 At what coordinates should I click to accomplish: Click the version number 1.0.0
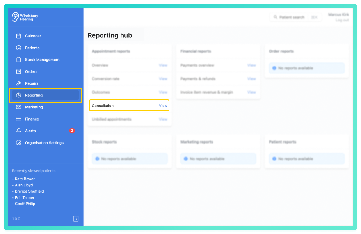(x=16, y=218)
